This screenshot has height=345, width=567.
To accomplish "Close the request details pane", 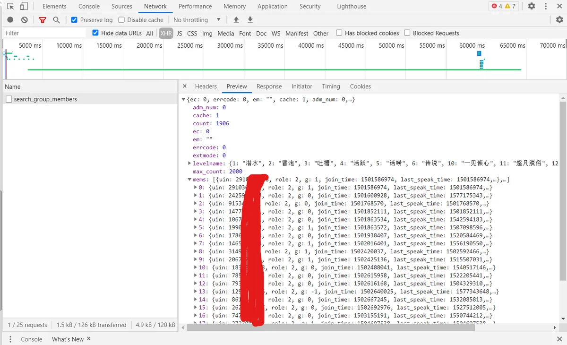I will pos(185,86).
